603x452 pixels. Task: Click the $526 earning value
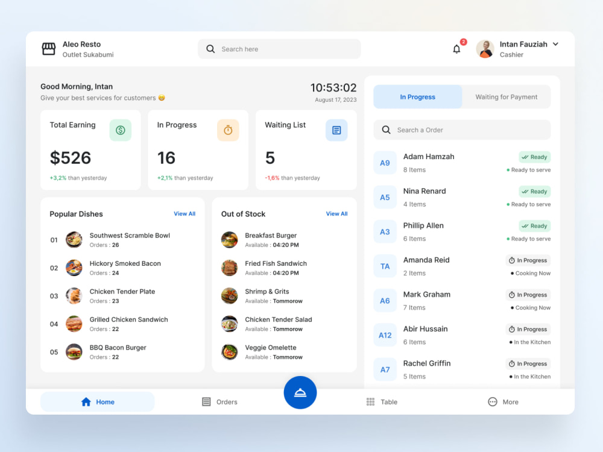71,158
